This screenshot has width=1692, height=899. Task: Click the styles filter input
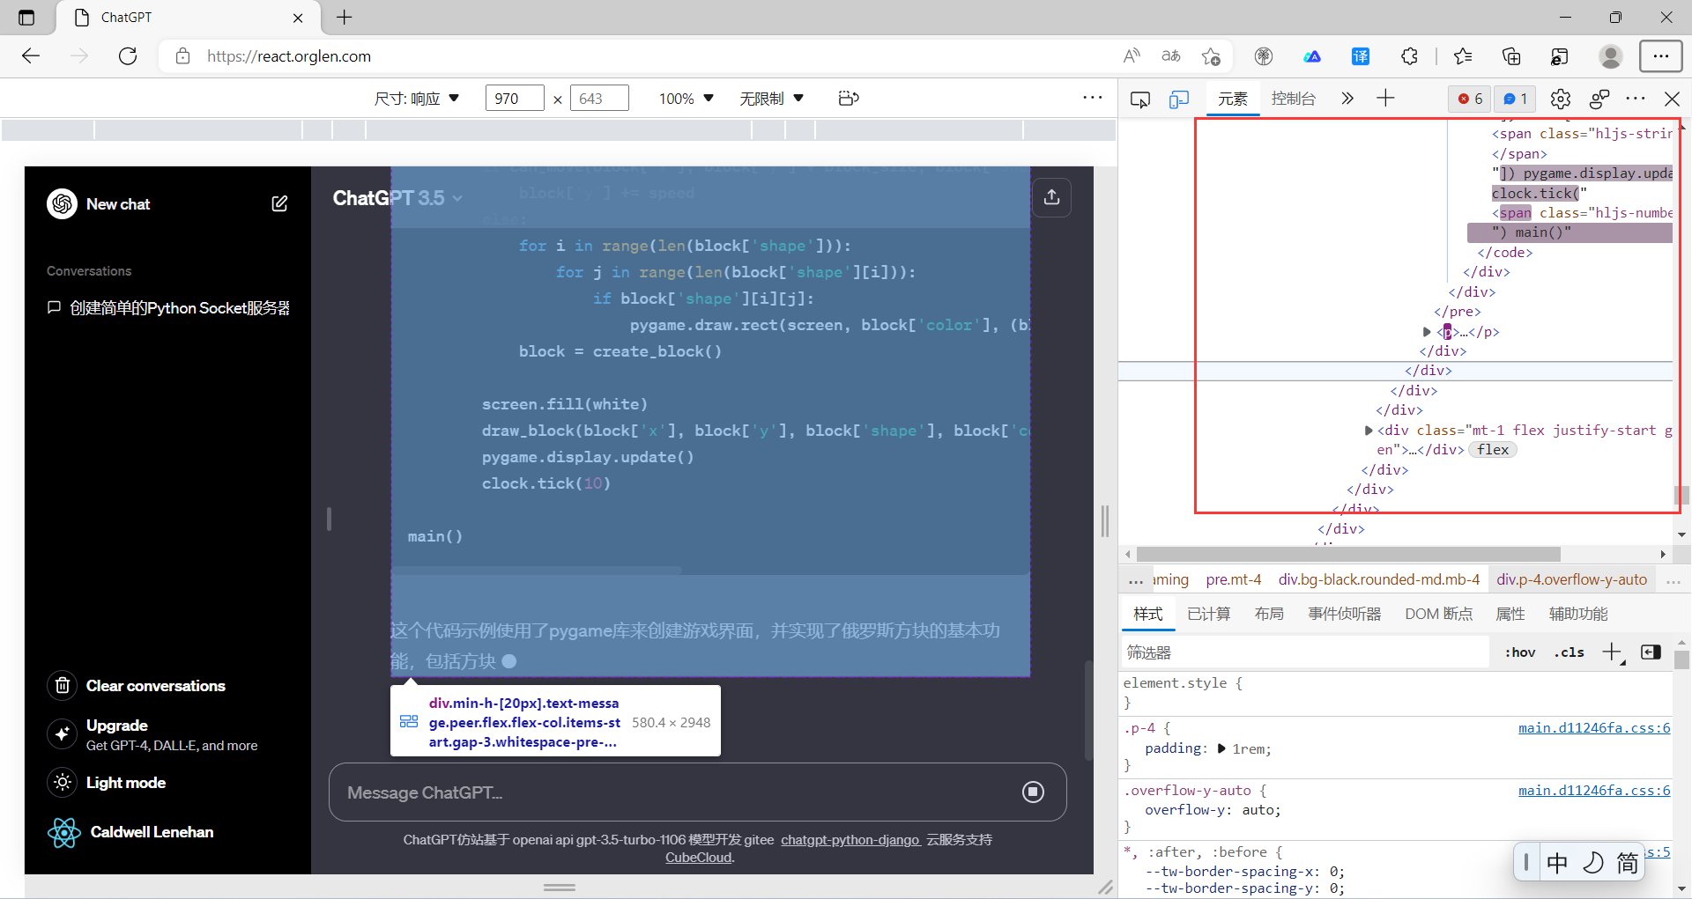click(x=1304, y=652)
